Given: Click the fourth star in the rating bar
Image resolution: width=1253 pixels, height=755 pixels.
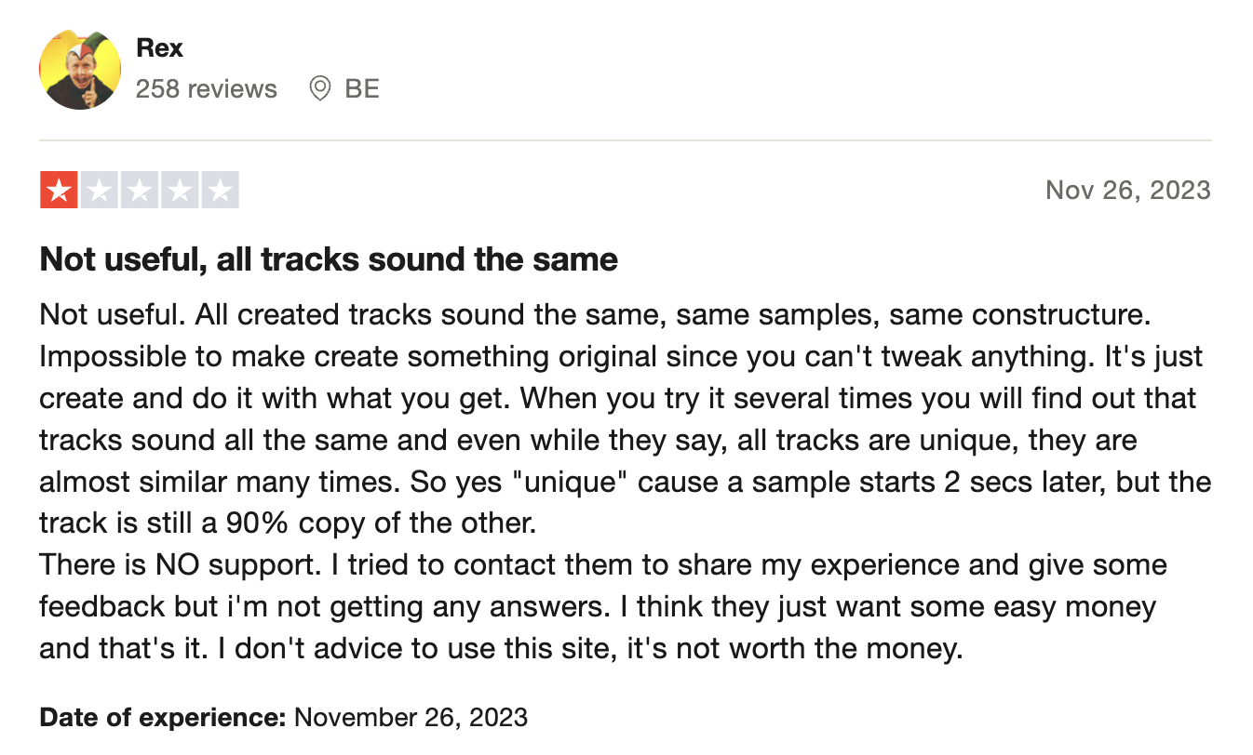Looking at the screenshot, I should (181, 190).
